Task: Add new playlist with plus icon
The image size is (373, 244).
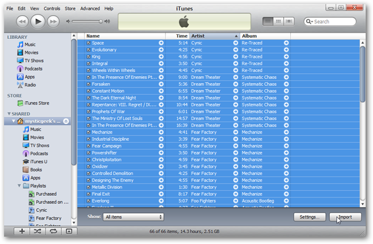Action: click(22, 231)
